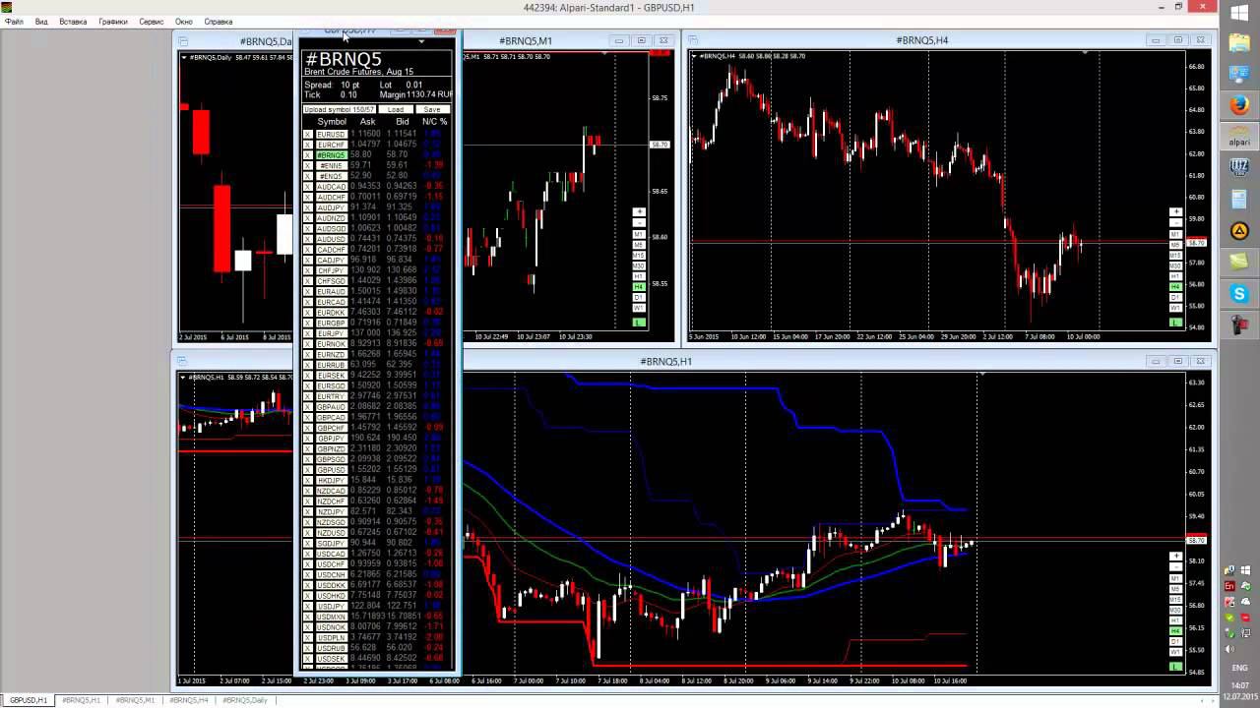Click the plus zoom button on H4 chart
This screenshot has width=1260, height=708.
[x=1175, y=211]
